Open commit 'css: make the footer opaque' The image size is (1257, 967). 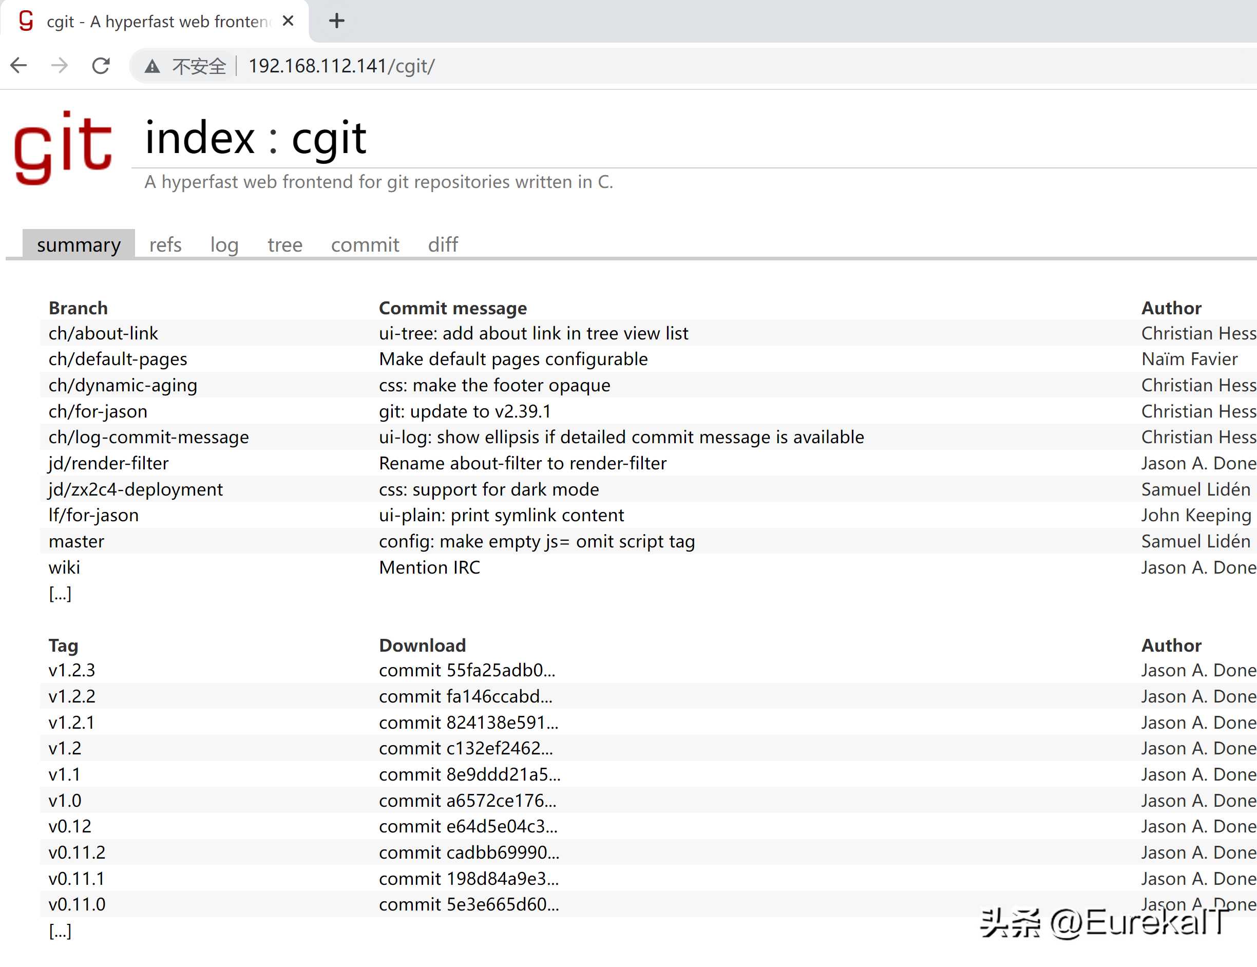click(494, 385)
